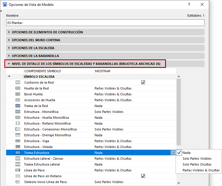Viewport: 222px width, 186px height.
Task: Click the Nombre input field
Action: 105,23
